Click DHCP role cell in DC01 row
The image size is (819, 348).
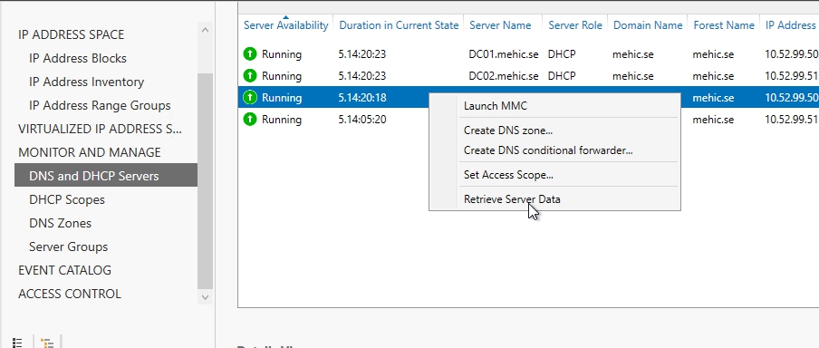pos(562,54)
